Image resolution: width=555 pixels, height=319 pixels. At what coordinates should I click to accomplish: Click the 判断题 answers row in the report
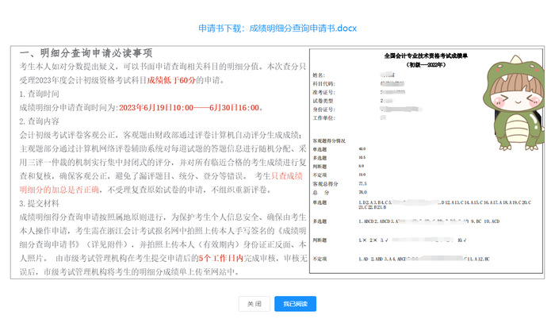point(373,237)
